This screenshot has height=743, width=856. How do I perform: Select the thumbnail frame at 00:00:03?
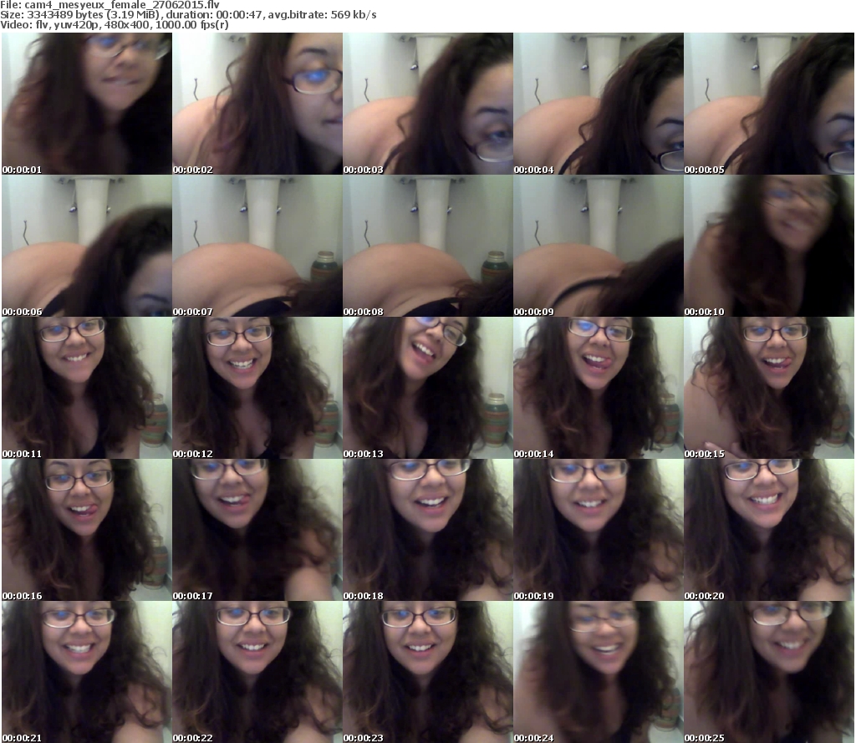click(x=428, y=104)
